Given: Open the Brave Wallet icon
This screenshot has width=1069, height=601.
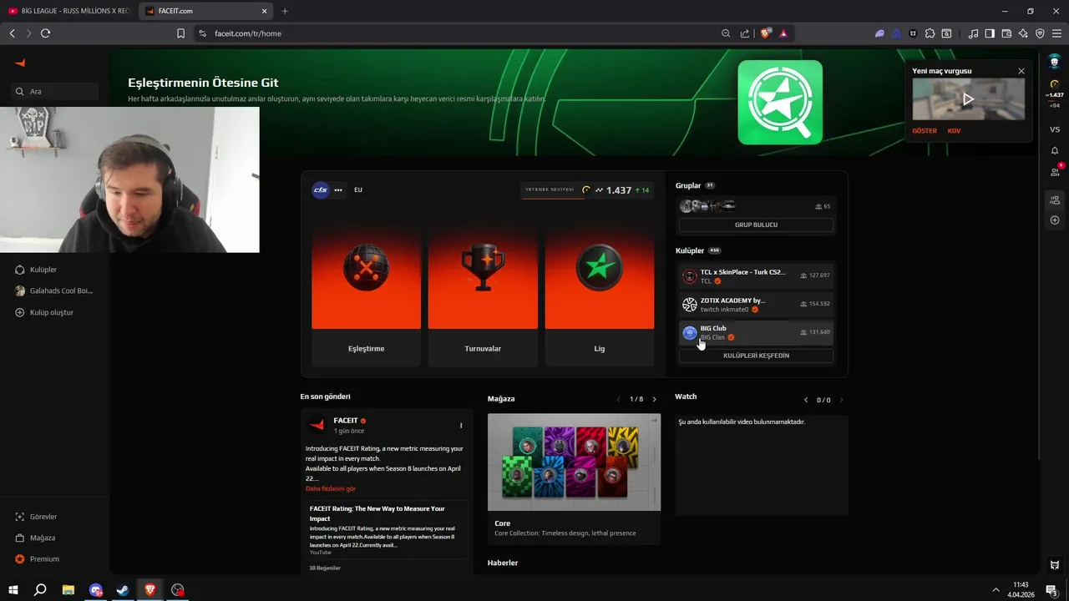Looking at the screenshot, I should tap(1006, 33).
